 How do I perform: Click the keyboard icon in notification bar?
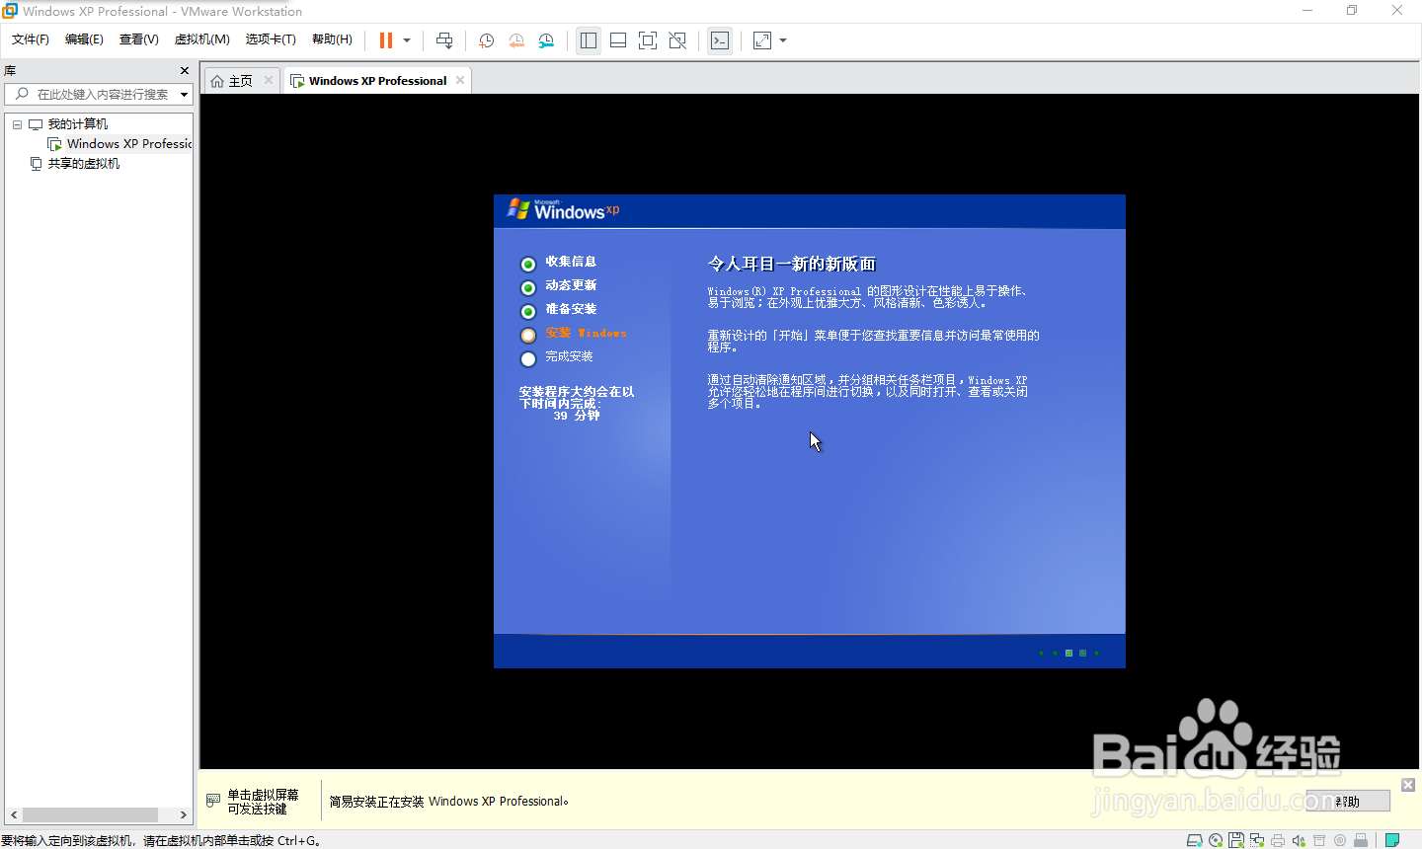click(213, 801)
